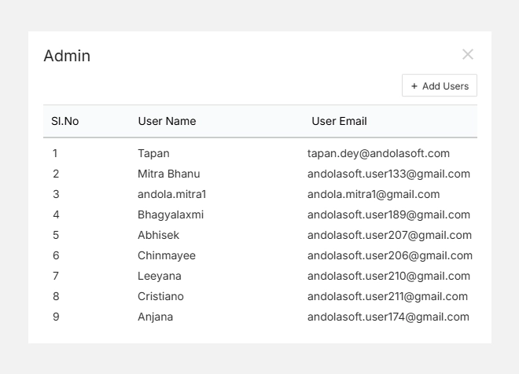Click email andola.mitra1@gmail.com
The height and width of the screenshot is (374, 519).
point(374,194)
